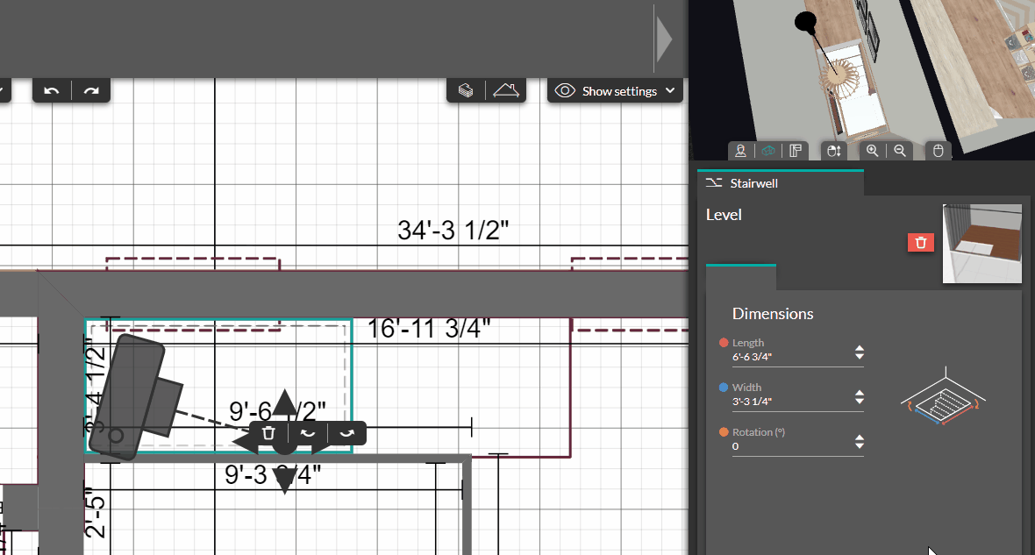
Task: Open the floor plan view
Action: pos(796,150)
